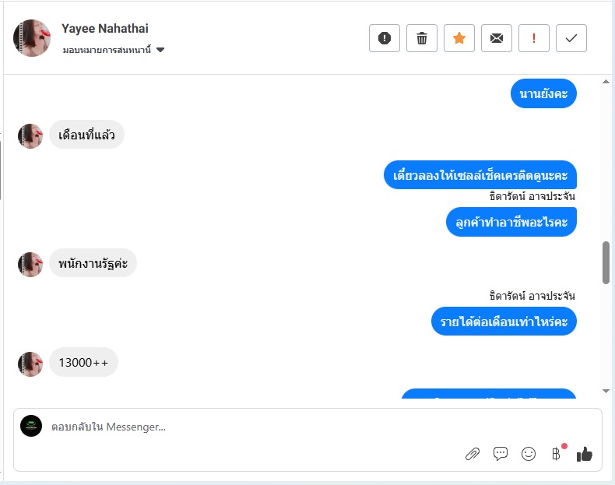
Task: Delete conversation using the trash icon
Action: pos(422,38)
